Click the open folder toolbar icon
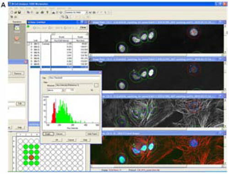 coord(16,12)
